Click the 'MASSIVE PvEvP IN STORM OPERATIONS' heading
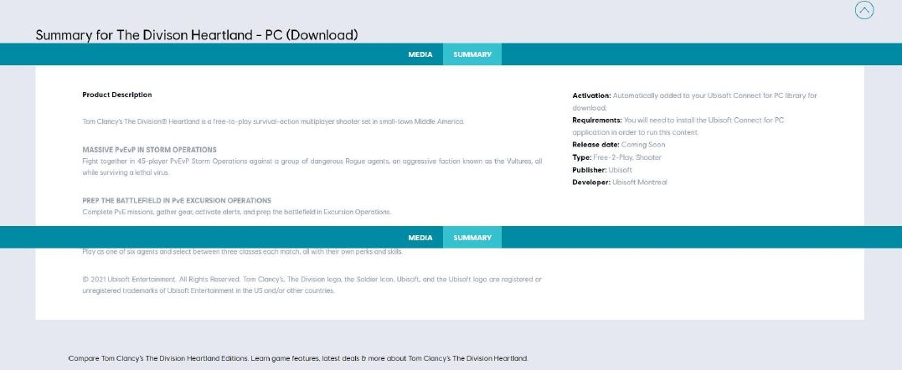This screenshot has width=902, height=370. [150, 150]
